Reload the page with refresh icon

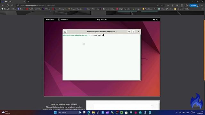click(x=8, y=5)
